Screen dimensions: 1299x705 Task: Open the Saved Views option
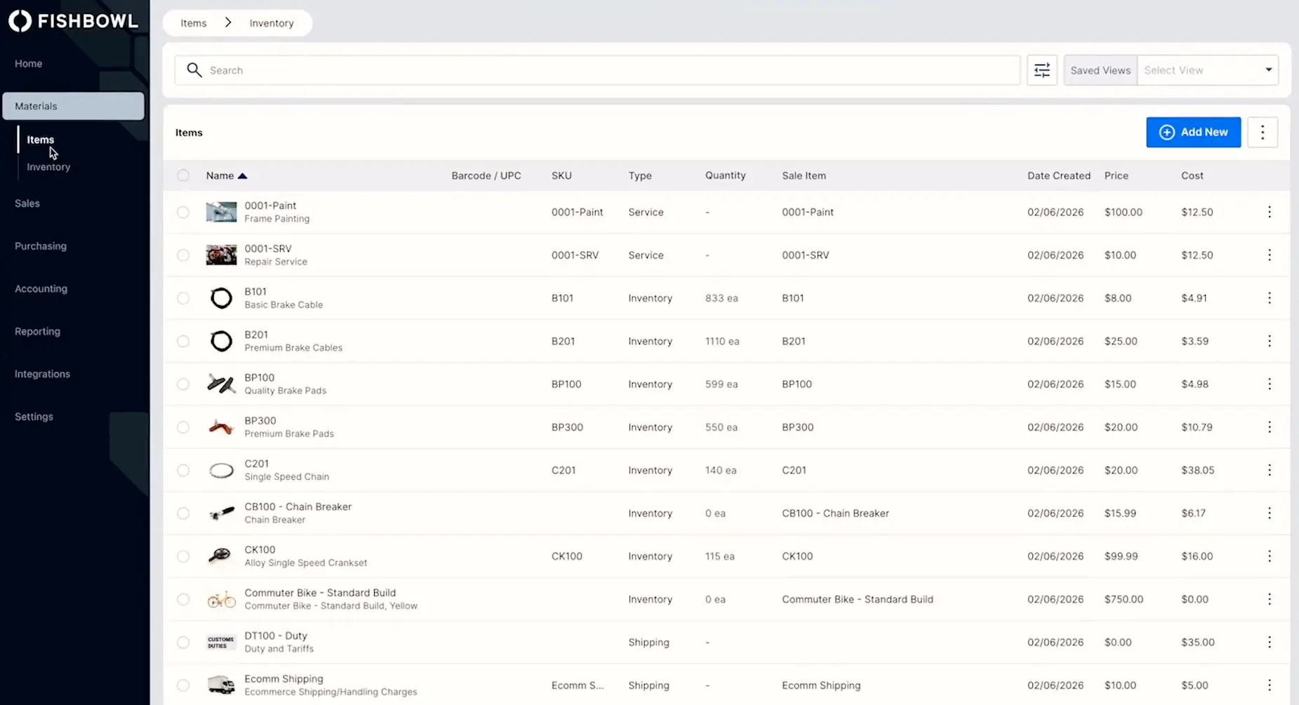(x=1100, y=70)
